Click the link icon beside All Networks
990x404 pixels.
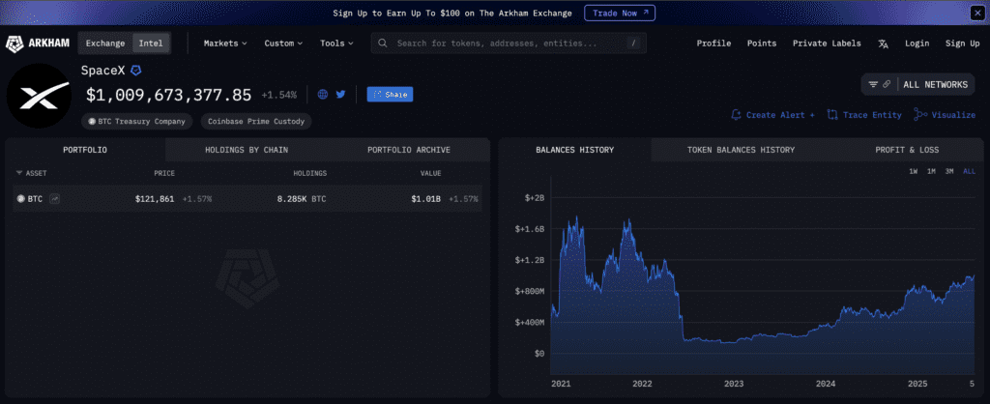(x=887, y=85)
